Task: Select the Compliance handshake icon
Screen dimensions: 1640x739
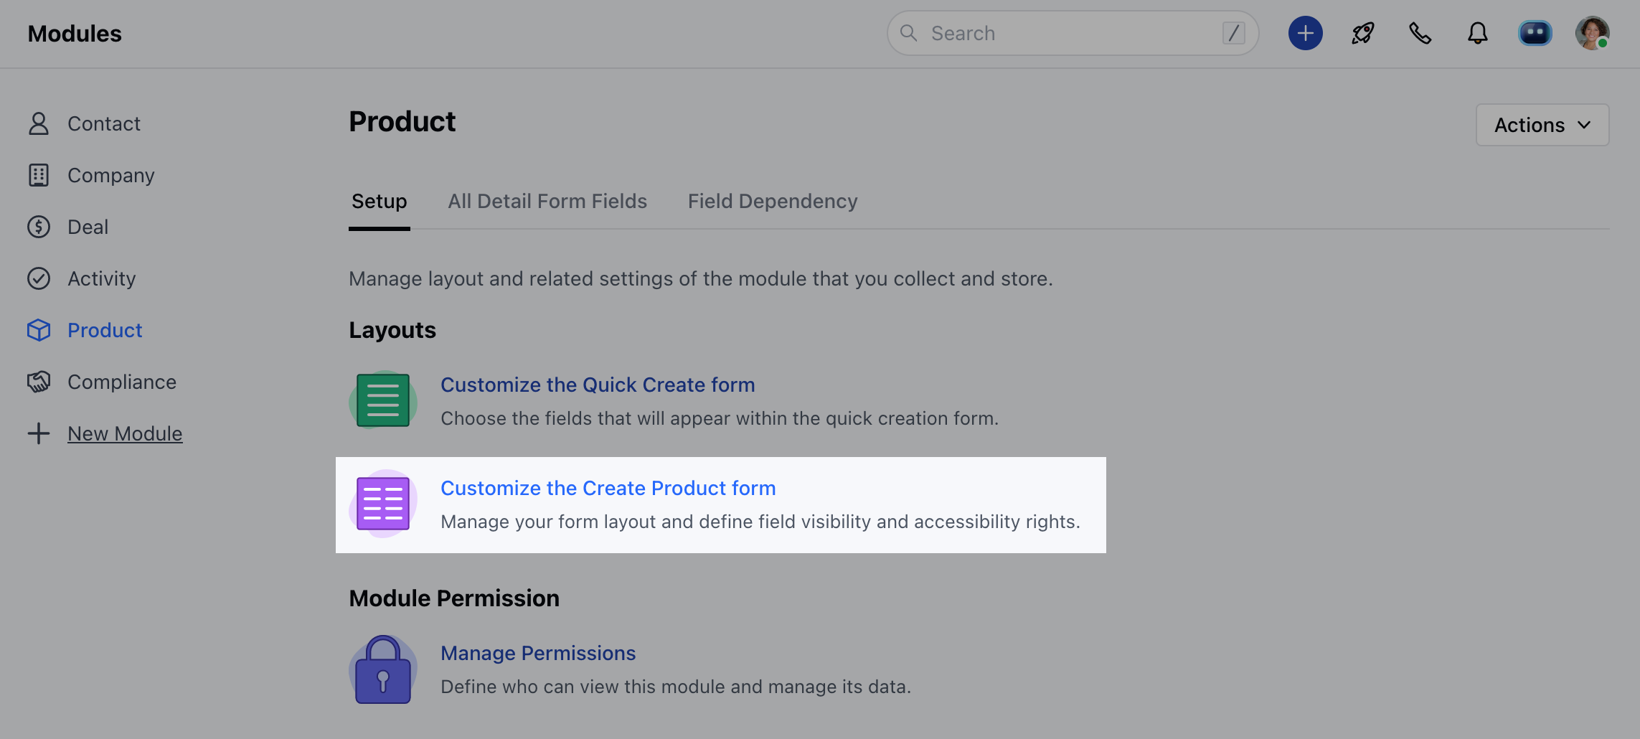Action: pyautogui.click(x=39, y=382)
